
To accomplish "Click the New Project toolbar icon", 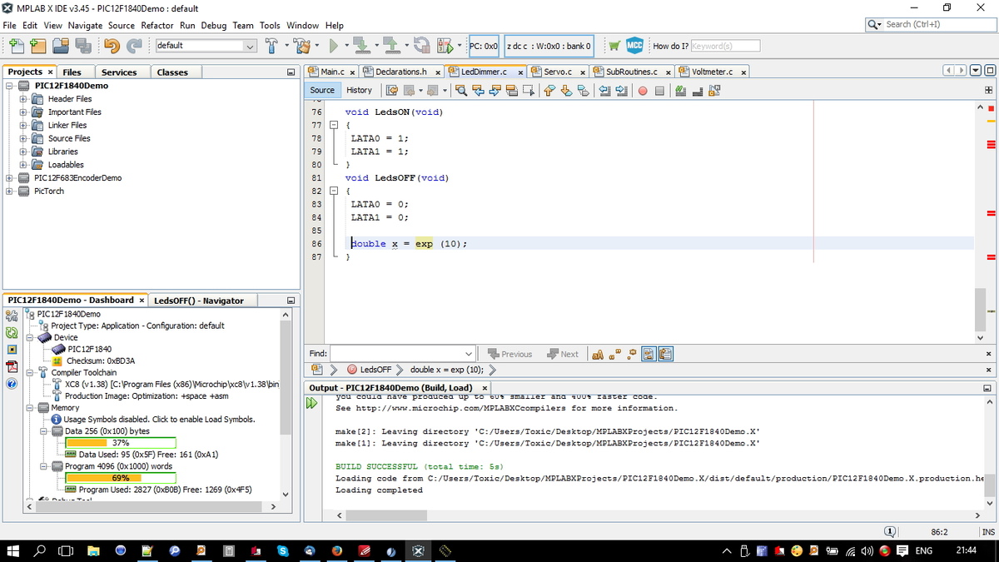I will coord(38,46).
